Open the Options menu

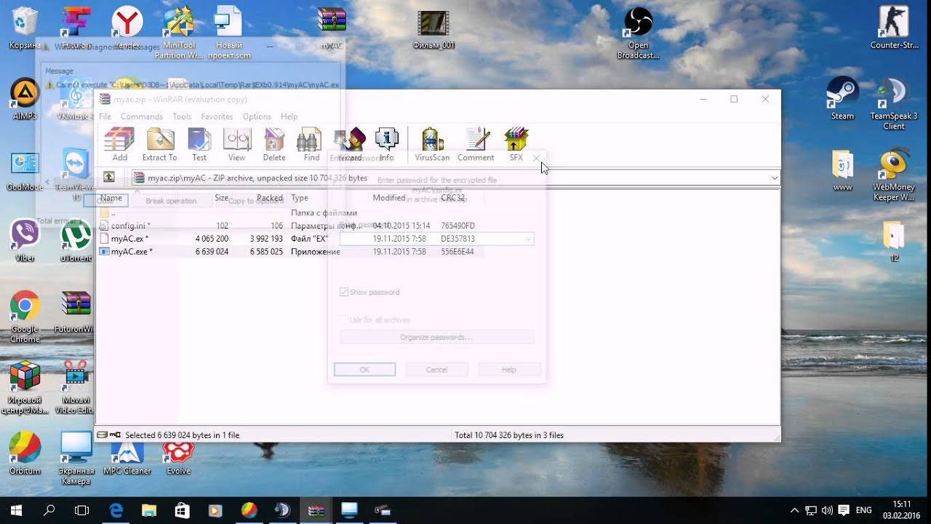(257, 116)
